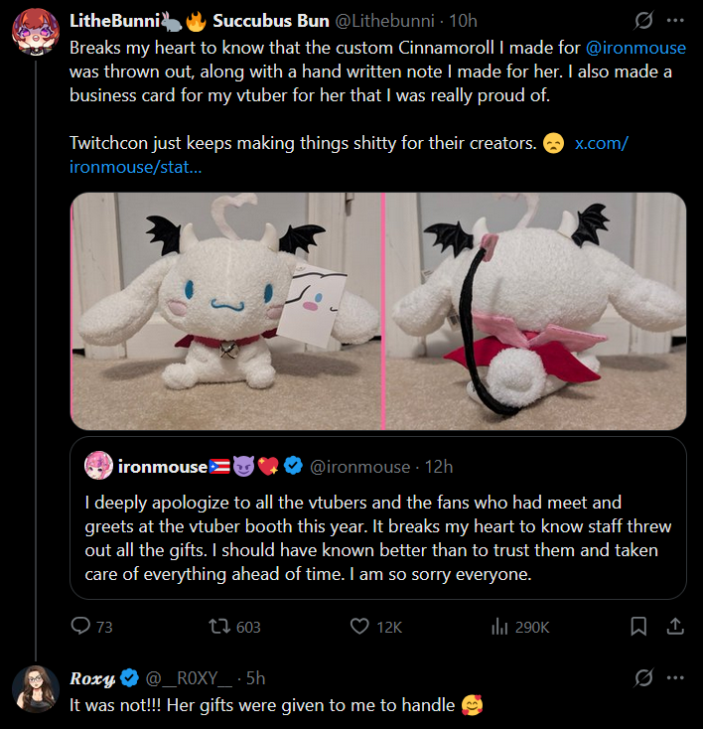703x729 pixels.
Task: Click Grok icon on Roxy's reply
Action: (x=643, y=678)
